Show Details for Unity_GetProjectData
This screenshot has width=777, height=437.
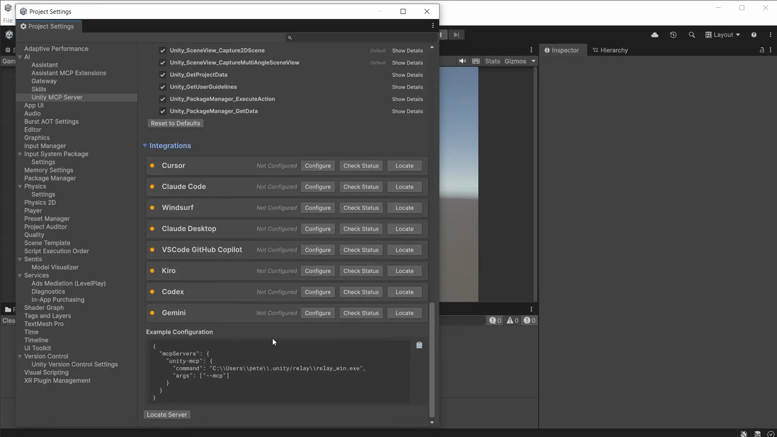tap(407, 75)
